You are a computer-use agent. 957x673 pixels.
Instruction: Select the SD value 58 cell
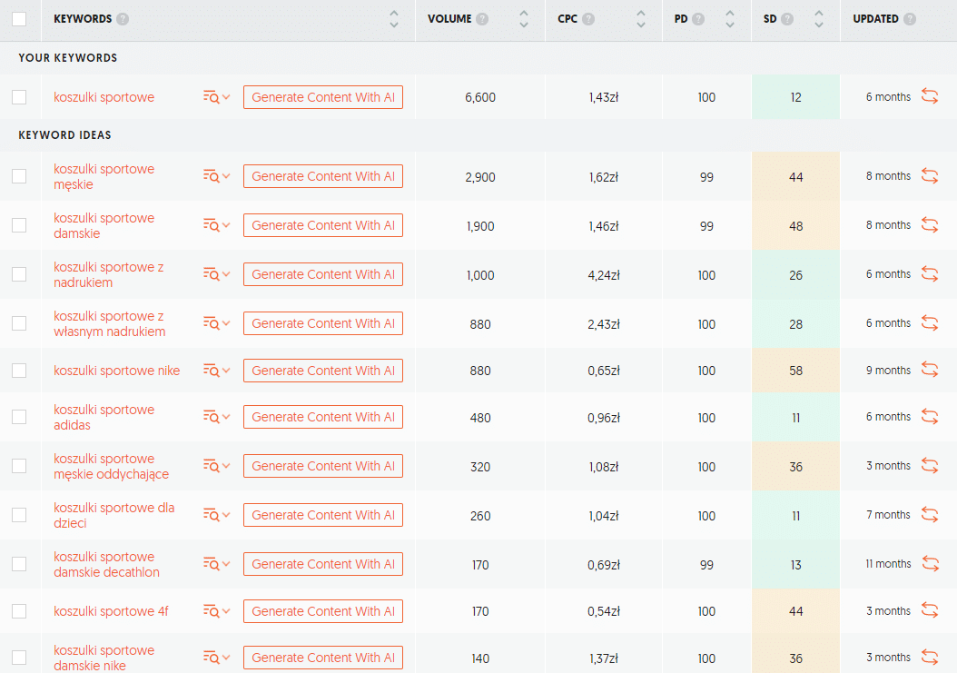coord(796,371)
